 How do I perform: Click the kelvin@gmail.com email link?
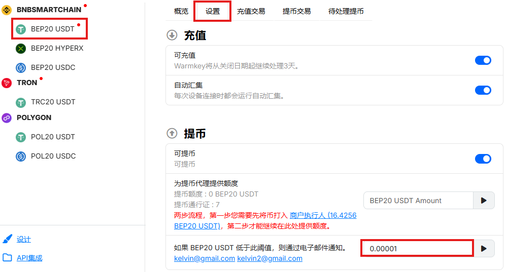[x=204, y=258]
